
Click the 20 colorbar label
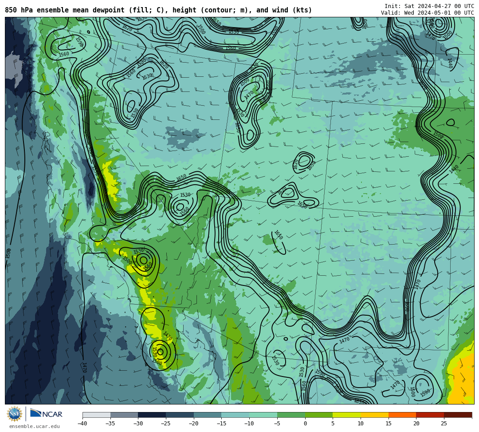pos(416,424)
